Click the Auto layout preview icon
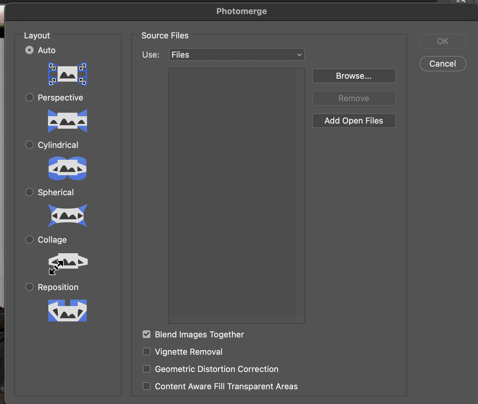Screen dimensions: 478x404 coord(68,74)
